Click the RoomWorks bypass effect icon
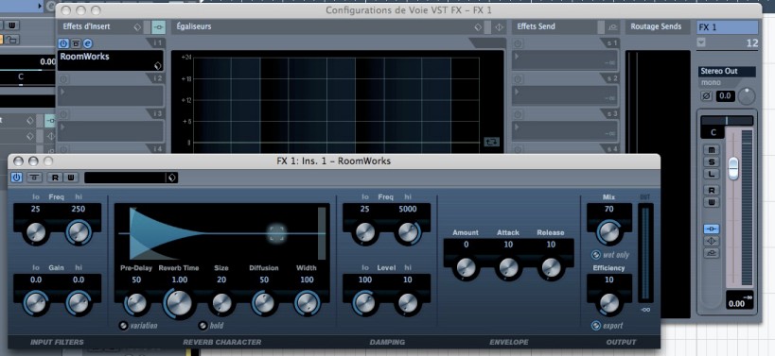Screen dimensions: 775x356 point(34,178)
